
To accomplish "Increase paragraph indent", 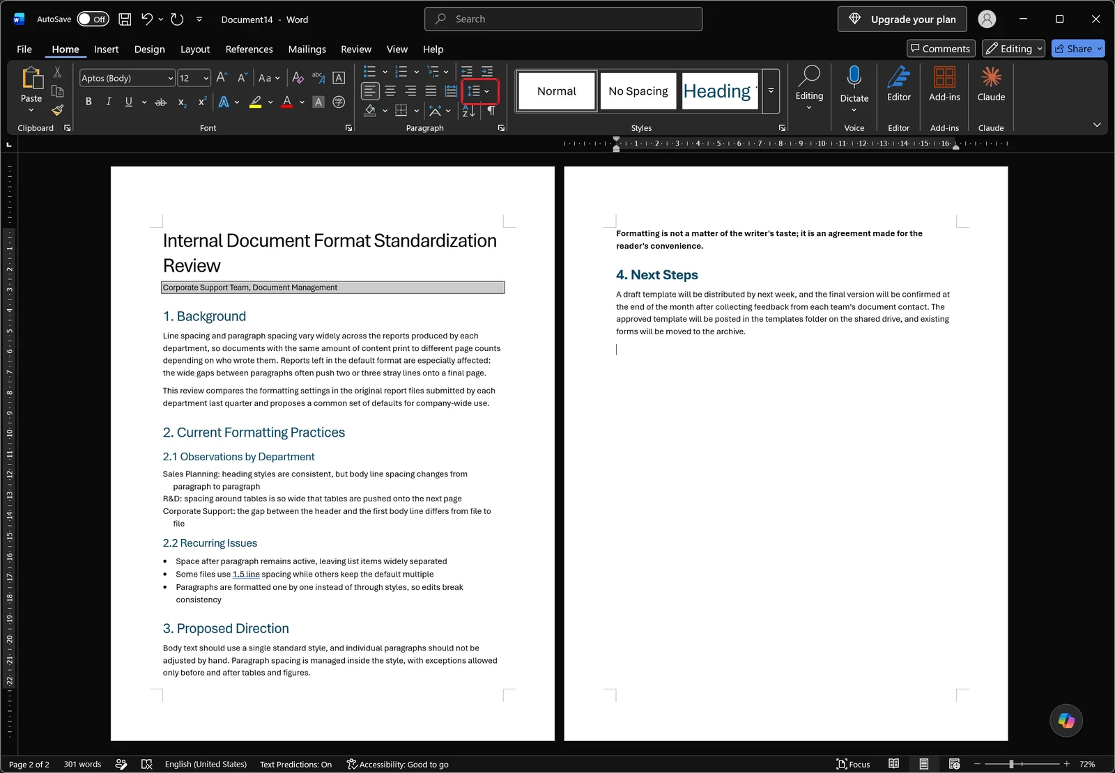I will tap(487, 72).
